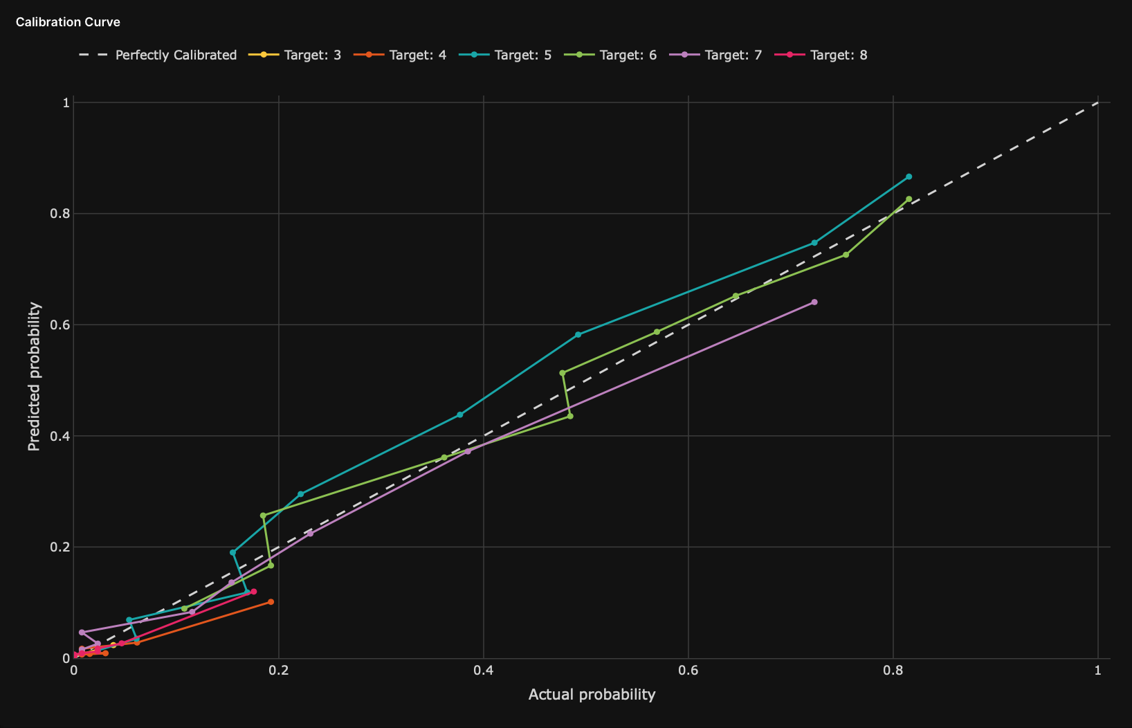This screenshot has height=728, width=1132.
Task: Click the yellow Target: 3 legend marker
Action: [264, 55]
